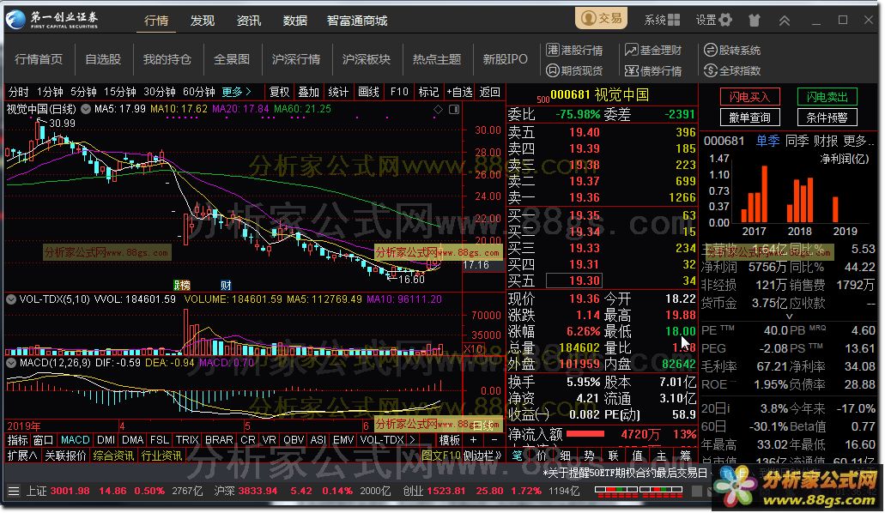Select the 同季 financial tab
The width and height of the screenshot is (885, 513).
click(x=797, y=141)
